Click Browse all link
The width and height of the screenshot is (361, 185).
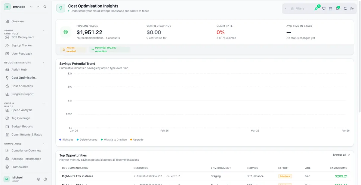pyautogui.click(x=341, y=155)
